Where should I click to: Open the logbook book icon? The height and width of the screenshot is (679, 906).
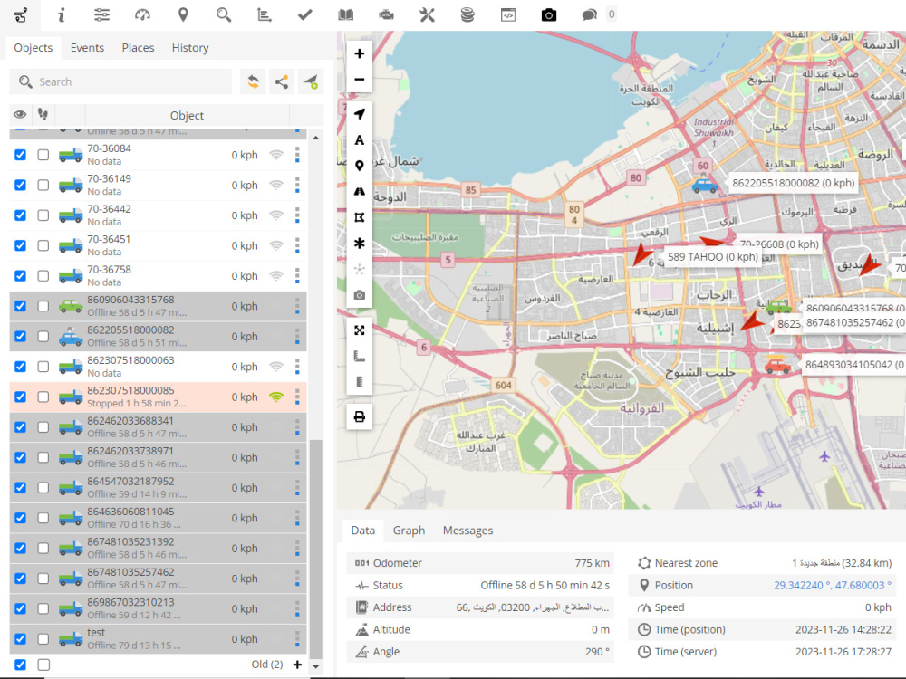(x=345, y=15)
